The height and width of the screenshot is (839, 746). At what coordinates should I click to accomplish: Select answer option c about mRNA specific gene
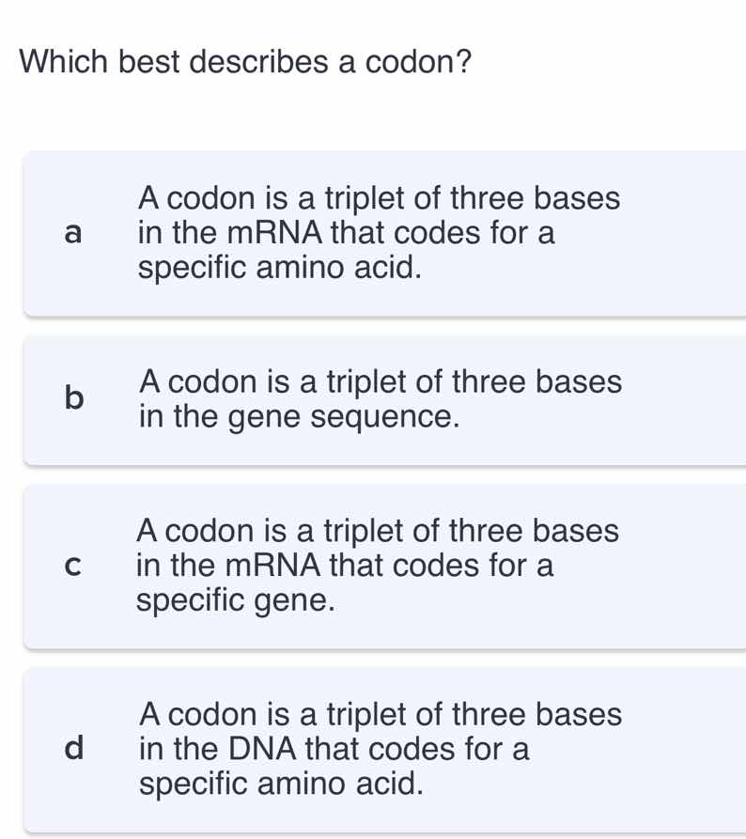(x=376, y=565)
